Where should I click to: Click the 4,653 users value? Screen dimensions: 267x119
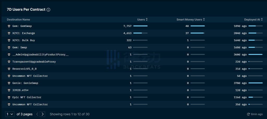click(127, 33)
